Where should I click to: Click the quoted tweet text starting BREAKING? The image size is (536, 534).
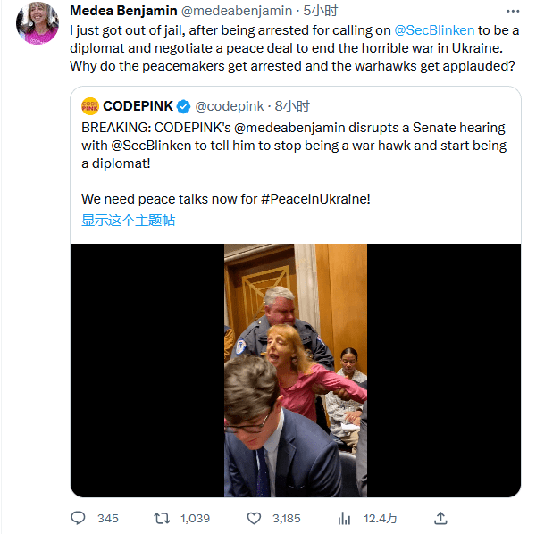pyautogui.click(x=294, y=146)
